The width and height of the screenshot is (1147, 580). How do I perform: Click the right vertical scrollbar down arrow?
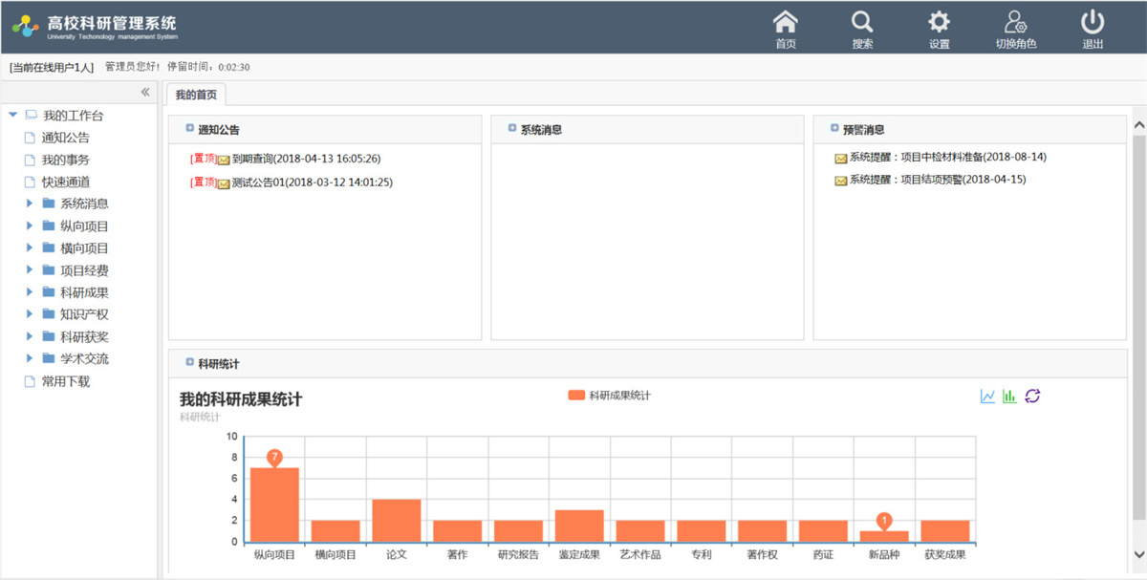1138,554
